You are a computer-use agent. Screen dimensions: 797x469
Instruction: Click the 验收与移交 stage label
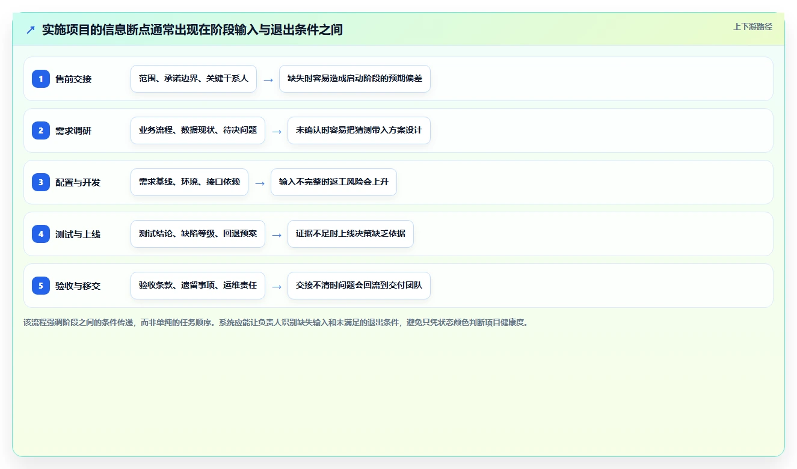(x=78, y=286)
